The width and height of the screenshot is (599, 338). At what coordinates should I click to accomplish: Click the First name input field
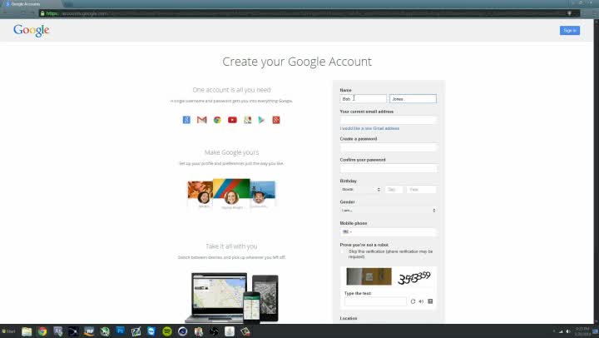[363, 98]
